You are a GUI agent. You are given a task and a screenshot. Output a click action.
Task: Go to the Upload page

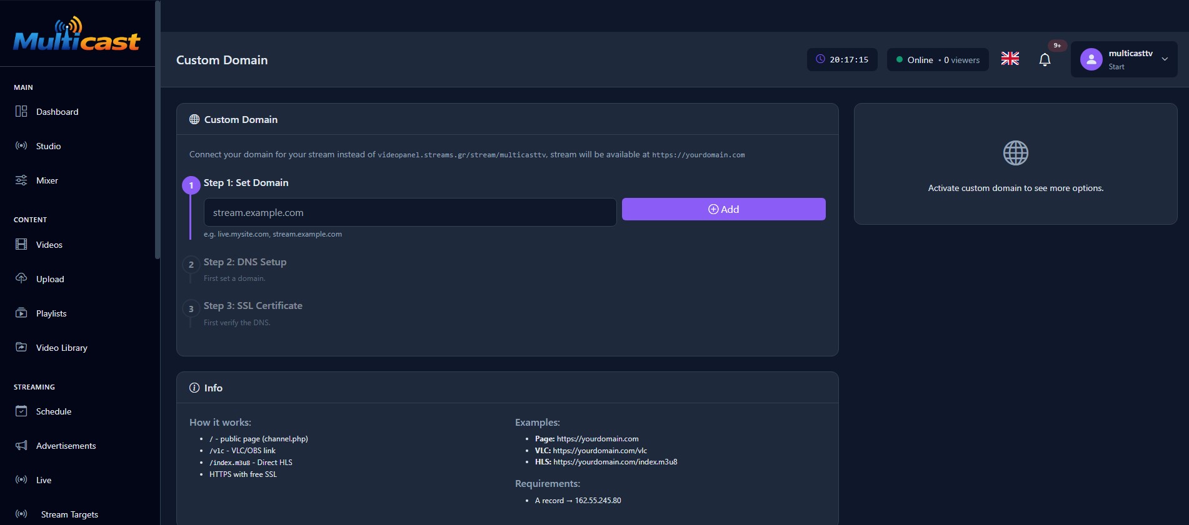coord(50,279)
